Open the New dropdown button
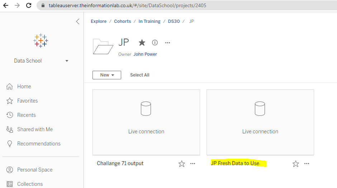The height and width of the screenshot is (188, 337). 107,75
